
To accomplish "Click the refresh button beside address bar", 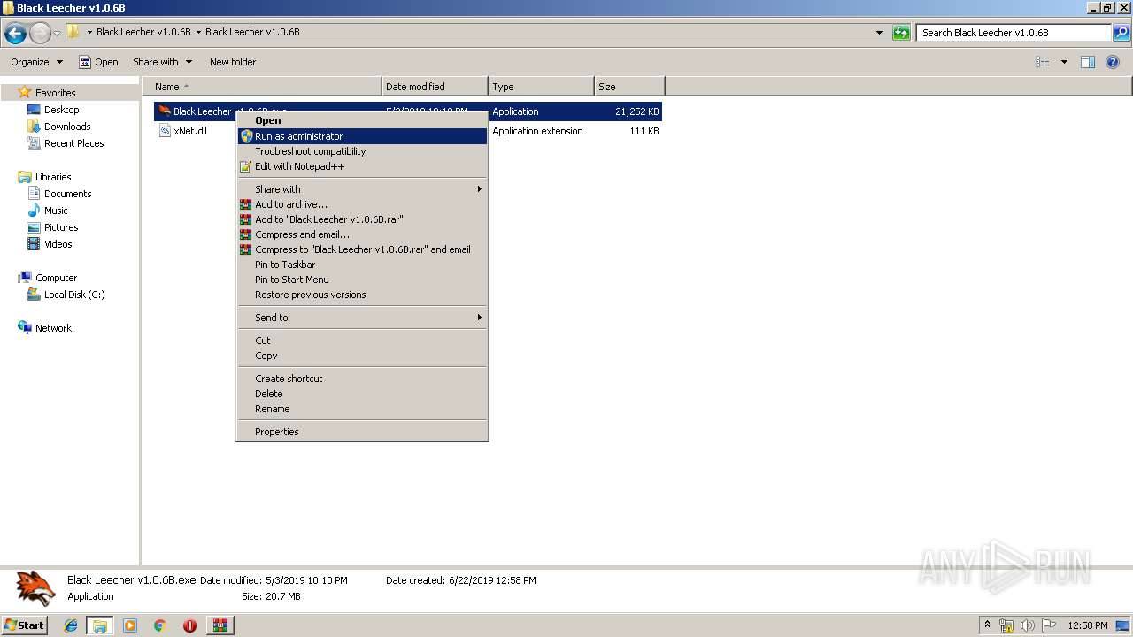I will 901,33.
